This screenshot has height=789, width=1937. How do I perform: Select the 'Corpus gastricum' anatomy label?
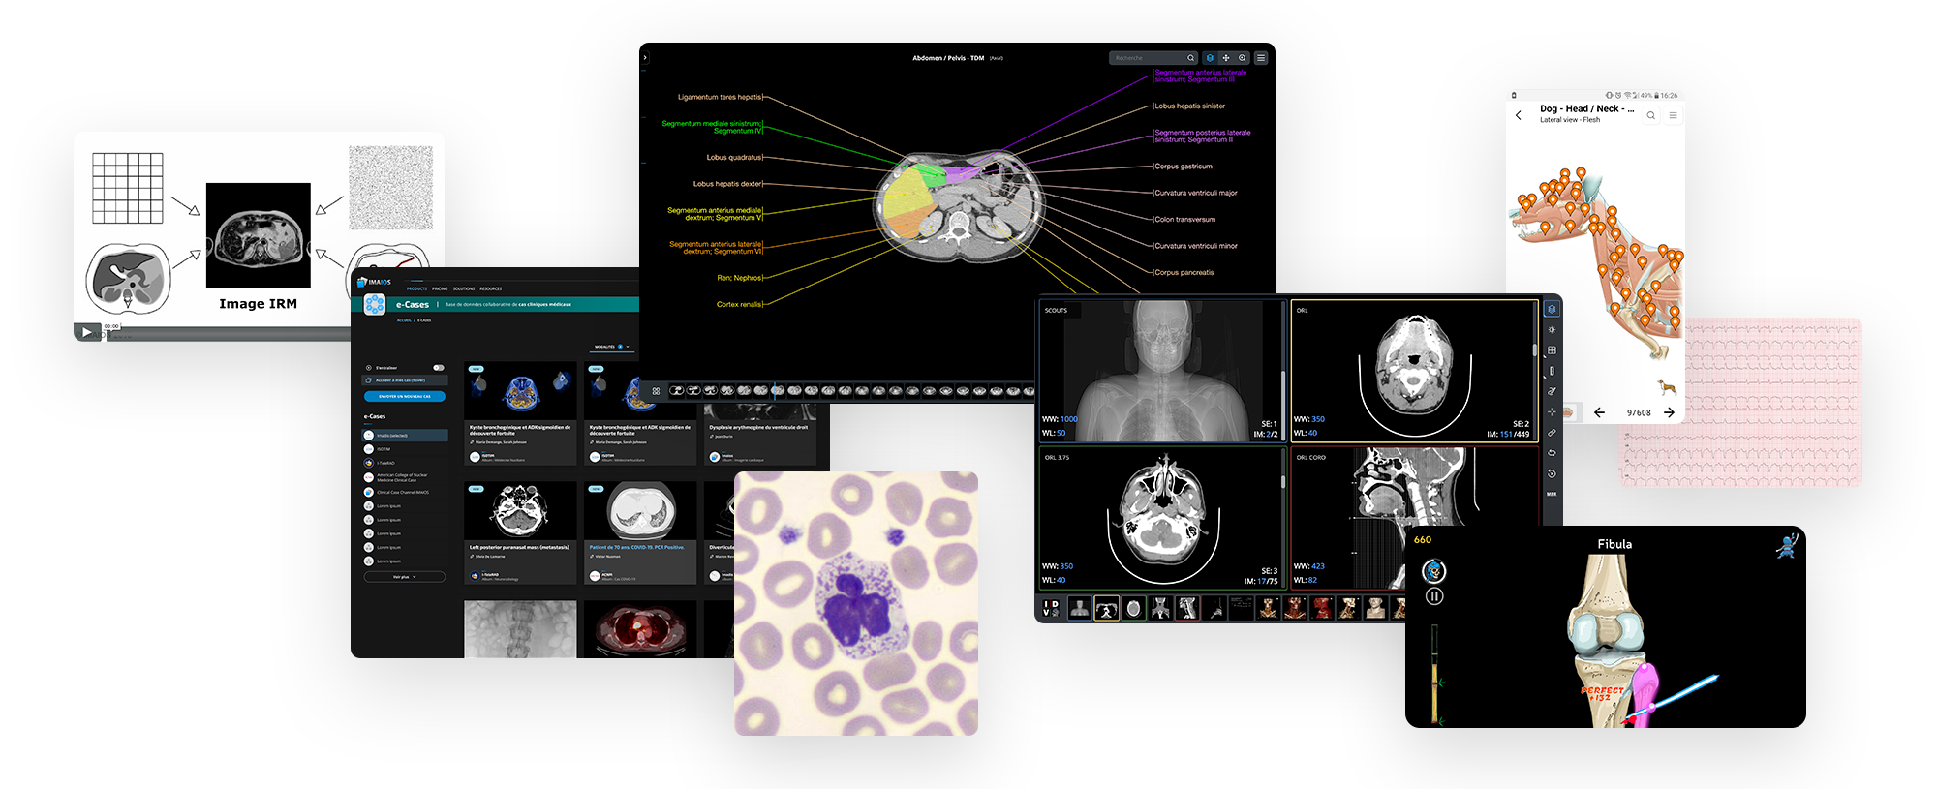1184,167
